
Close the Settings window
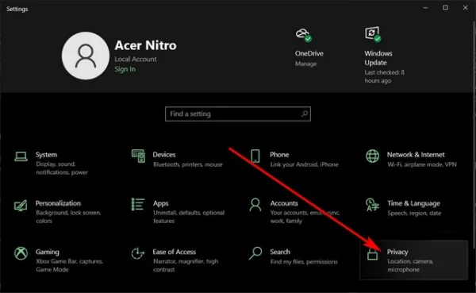pos(466,8)
